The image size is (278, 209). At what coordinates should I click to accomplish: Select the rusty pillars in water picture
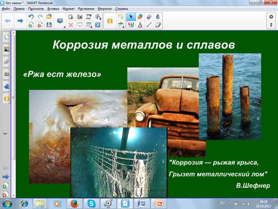tap(230, 97)
